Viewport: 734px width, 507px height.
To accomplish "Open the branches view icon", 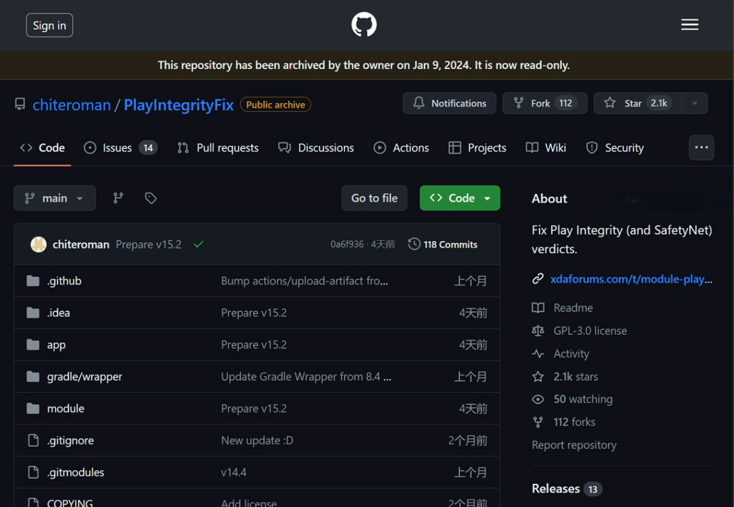I will coord(118,197).
